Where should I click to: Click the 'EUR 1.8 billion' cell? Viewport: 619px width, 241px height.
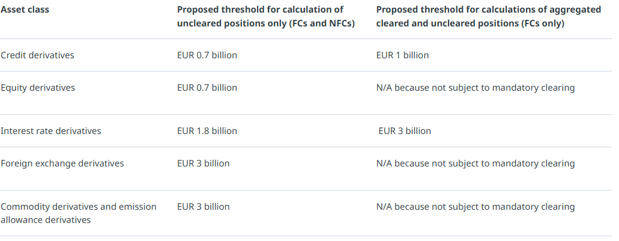pos(207,131)
